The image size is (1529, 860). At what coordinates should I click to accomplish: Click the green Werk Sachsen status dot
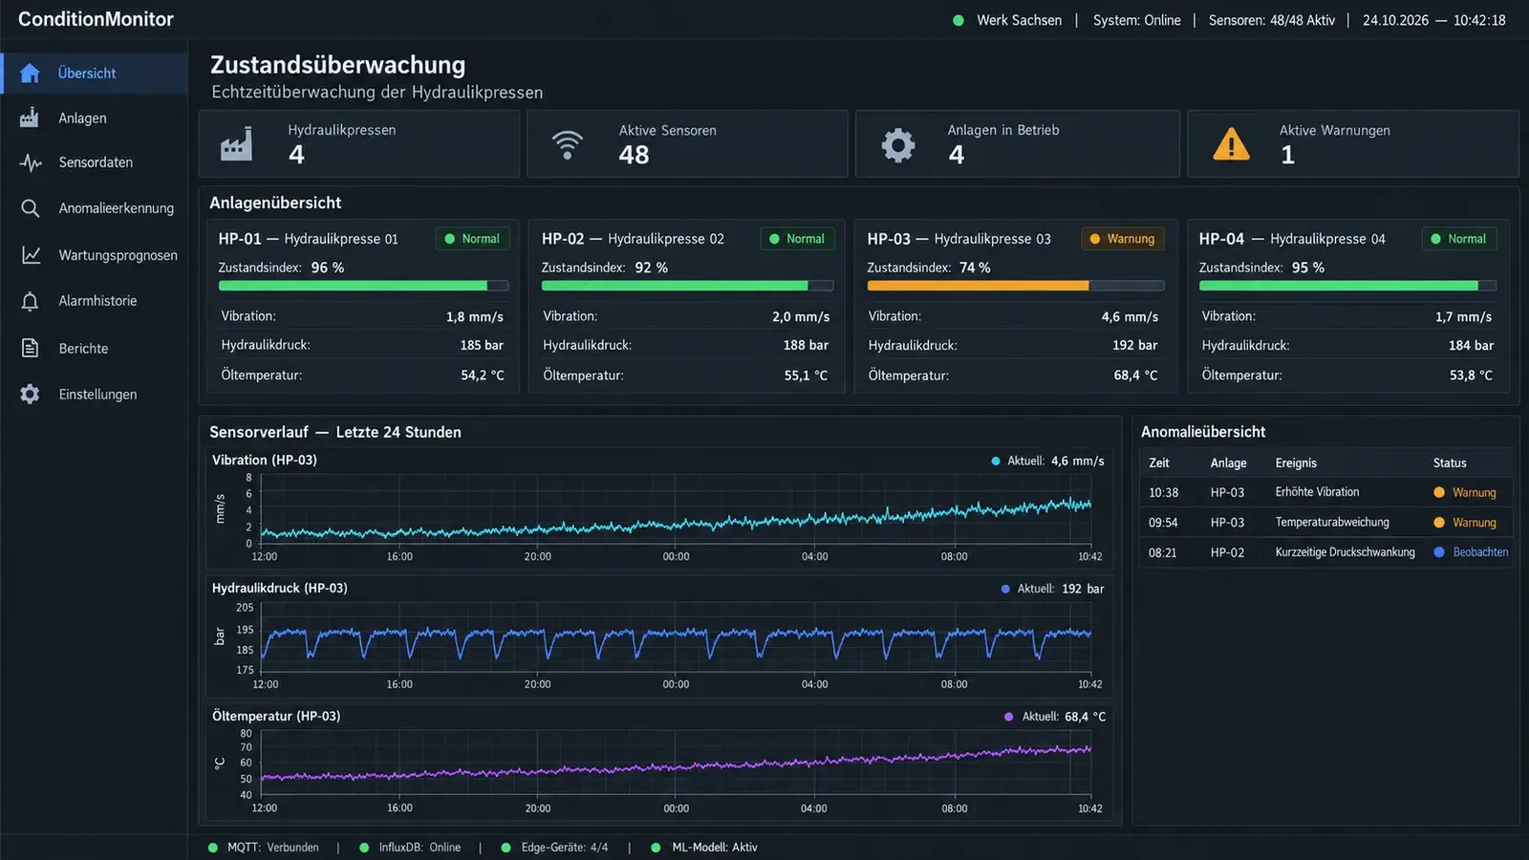point(958,20)
